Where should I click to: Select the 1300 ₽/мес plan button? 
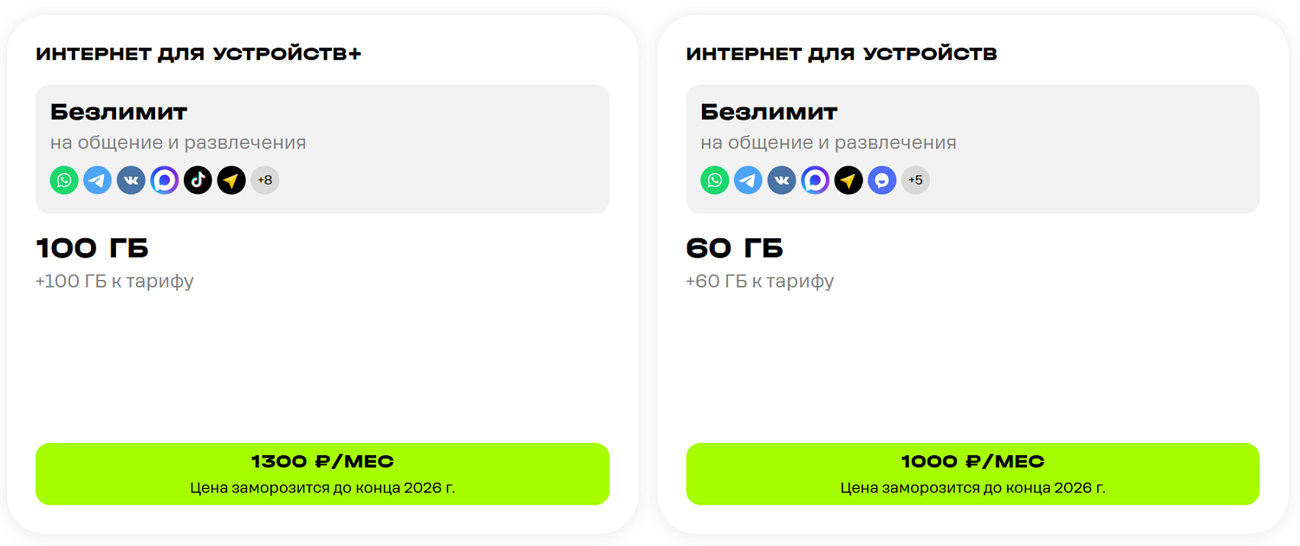(x=322, y=473)
